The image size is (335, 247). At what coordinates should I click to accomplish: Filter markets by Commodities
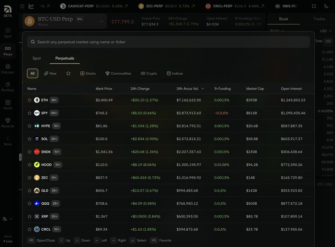point(118,73)
